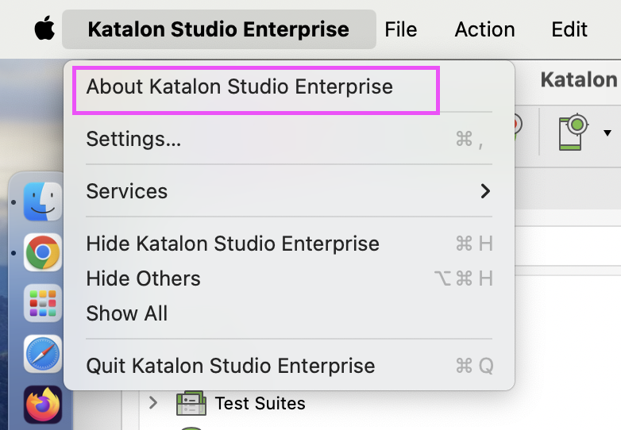Open Launchpad from the dock
Screen dimensions: 621x430
point(43,304)
